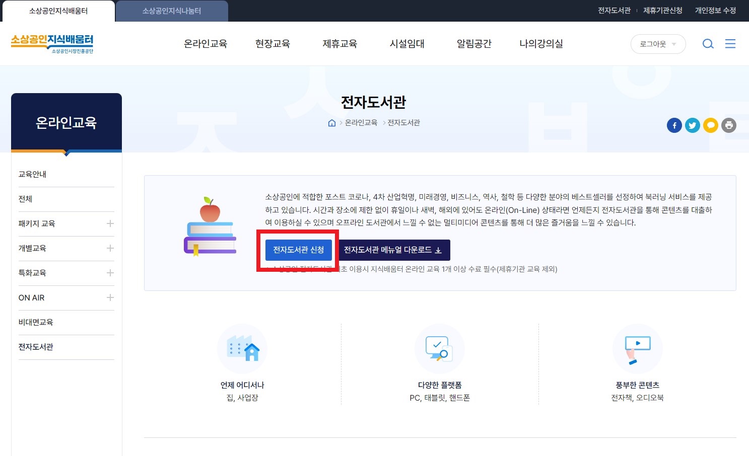The image size is (749, 456).
Task: Share via KakaoTalk yellow icon
Action: point(710,125)
